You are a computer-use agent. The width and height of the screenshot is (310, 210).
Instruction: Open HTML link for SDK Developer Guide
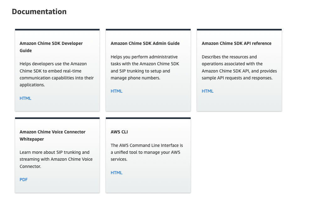[x=25, y=98]
